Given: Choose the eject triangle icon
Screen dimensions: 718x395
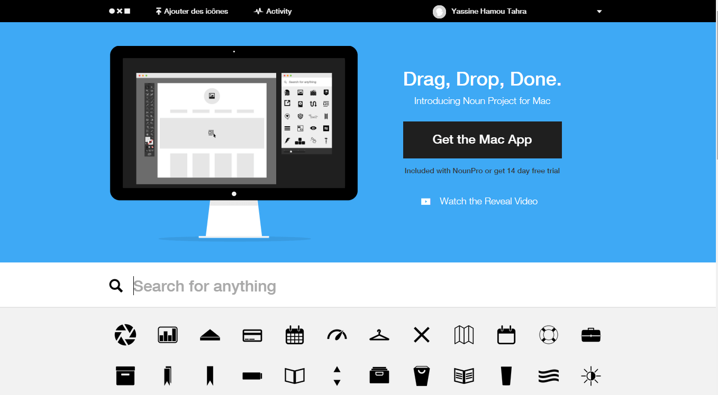Looking at the screenshot, I should pyautogui.click(x=210, y=335).
